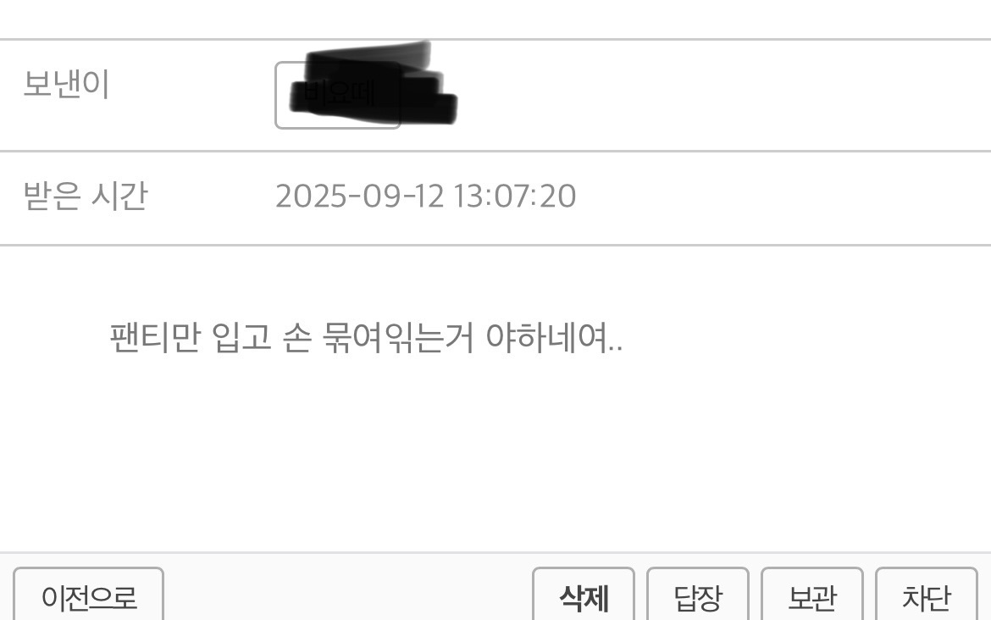This screenshot has width=991, height=620.
Task: Click the blank area below message text
Action: (x=495, y=455)
